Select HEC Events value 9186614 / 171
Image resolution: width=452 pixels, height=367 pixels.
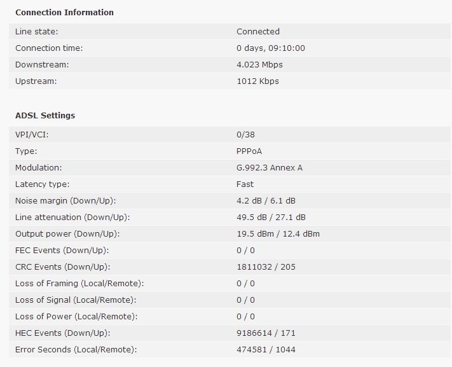[x=266, y=333]
